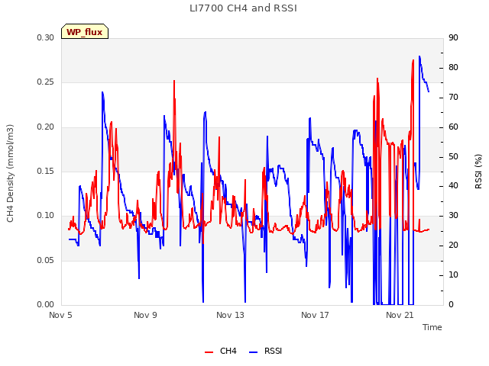The image size is (489, 366).
Task: Toggle the RSSI legend entry
Action: coord(265,351)
